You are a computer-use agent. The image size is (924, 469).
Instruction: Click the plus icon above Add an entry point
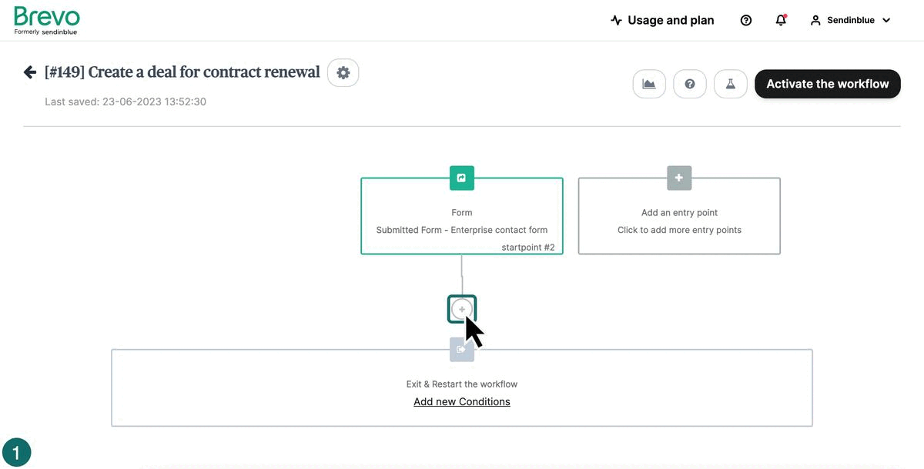tap(678, 178)
